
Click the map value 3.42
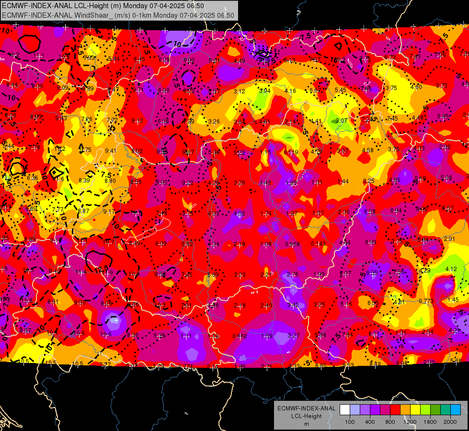tap(293, 305)
